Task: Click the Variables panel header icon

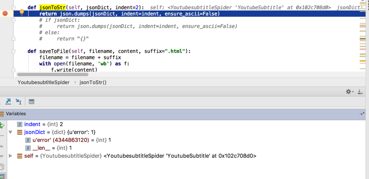Action: (x=2, y=114)
